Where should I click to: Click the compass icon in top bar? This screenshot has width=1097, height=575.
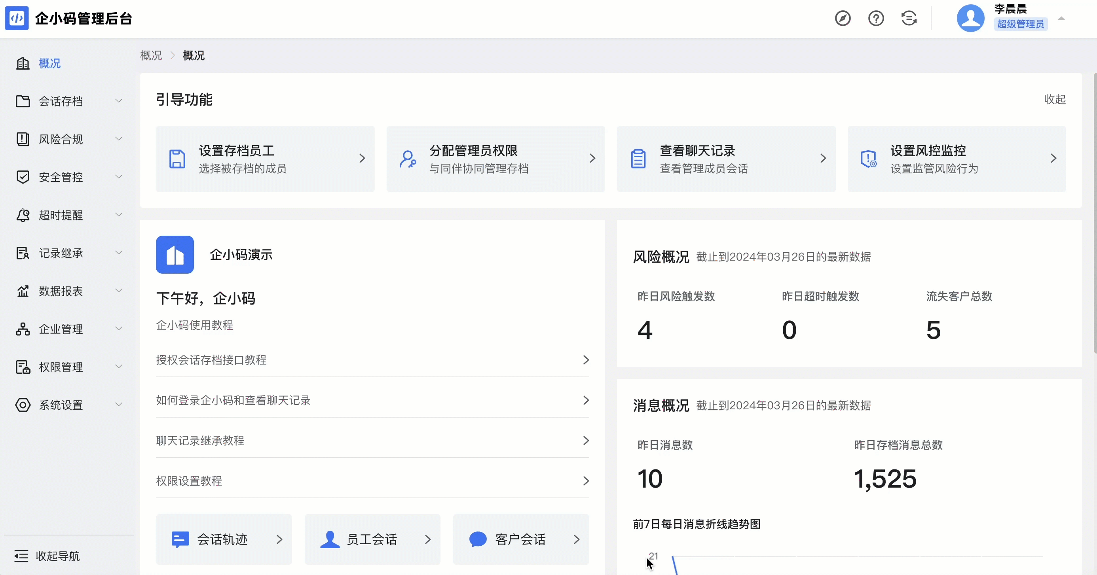pyautogui.click(x=842, y=19)
